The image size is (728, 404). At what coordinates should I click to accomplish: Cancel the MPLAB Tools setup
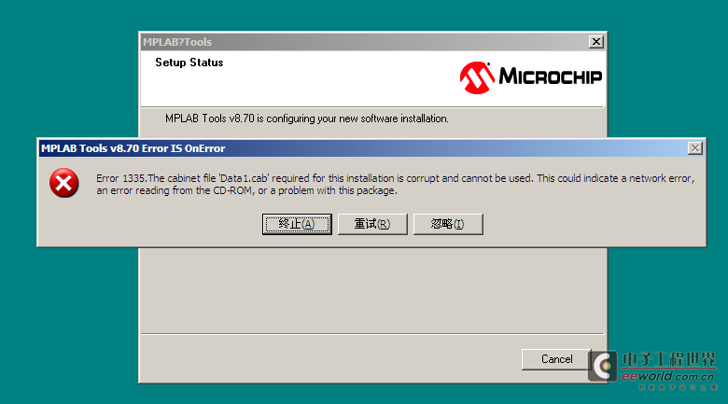[x=556, y=359]
